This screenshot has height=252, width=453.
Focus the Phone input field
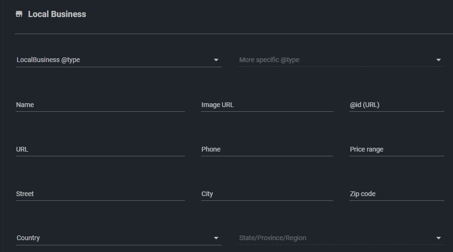point(267,150)
